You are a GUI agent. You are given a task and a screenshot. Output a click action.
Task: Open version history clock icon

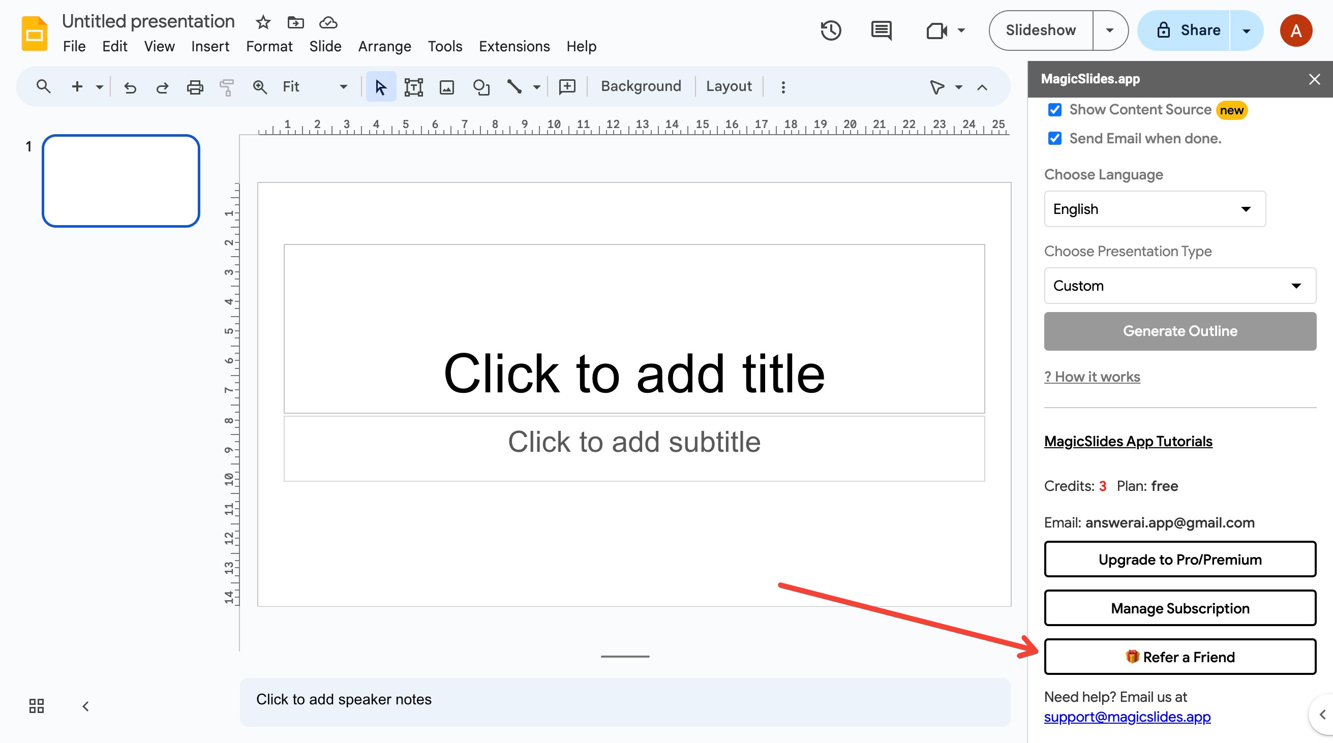(x=830, y=30)
